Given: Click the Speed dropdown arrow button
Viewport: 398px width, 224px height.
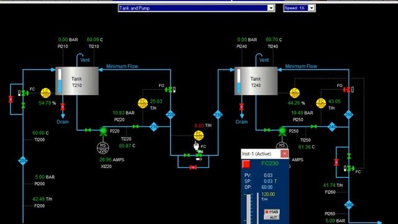Looking at the screenshot, I should 312,8.
